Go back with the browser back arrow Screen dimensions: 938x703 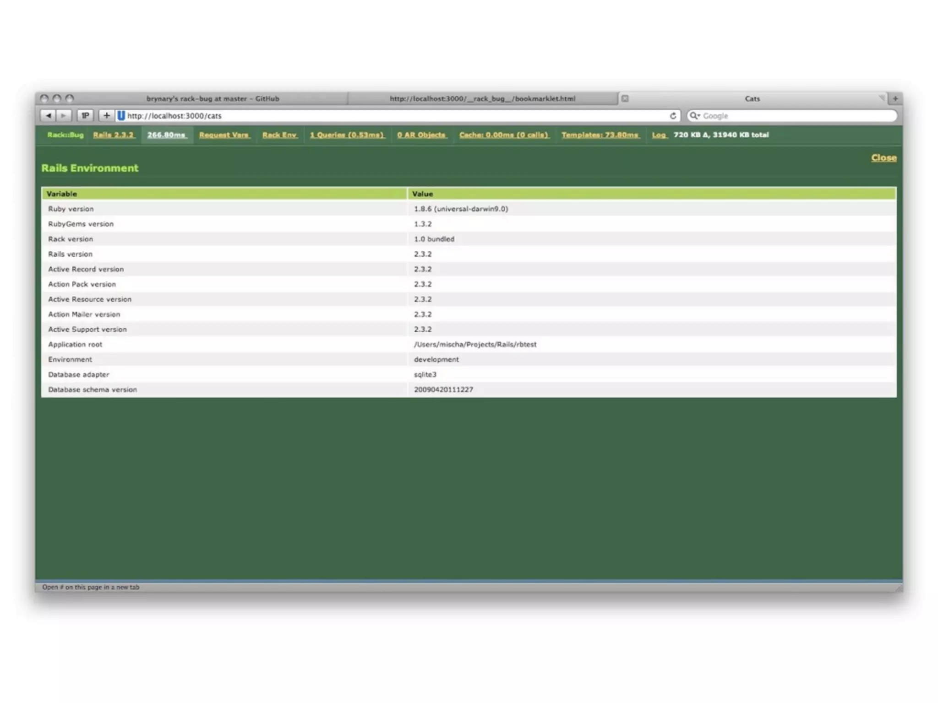pyautogui.click(x=48, y=116)
